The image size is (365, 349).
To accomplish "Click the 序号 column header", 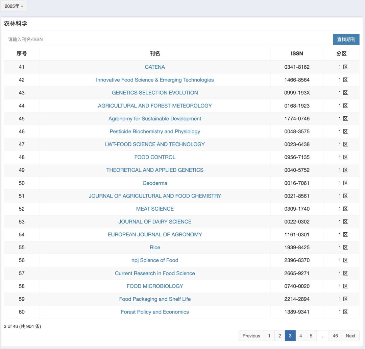I will tap(22, 53).
